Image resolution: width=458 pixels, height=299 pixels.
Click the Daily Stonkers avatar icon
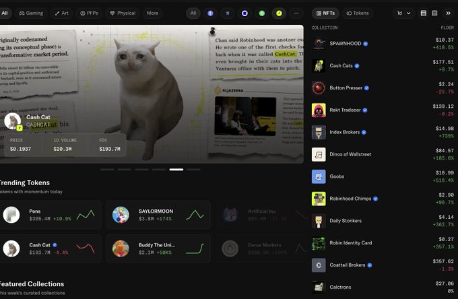coord(319,221)
